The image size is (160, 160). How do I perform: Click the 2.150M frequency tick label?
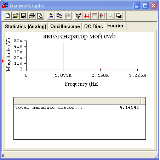point(100,75)
